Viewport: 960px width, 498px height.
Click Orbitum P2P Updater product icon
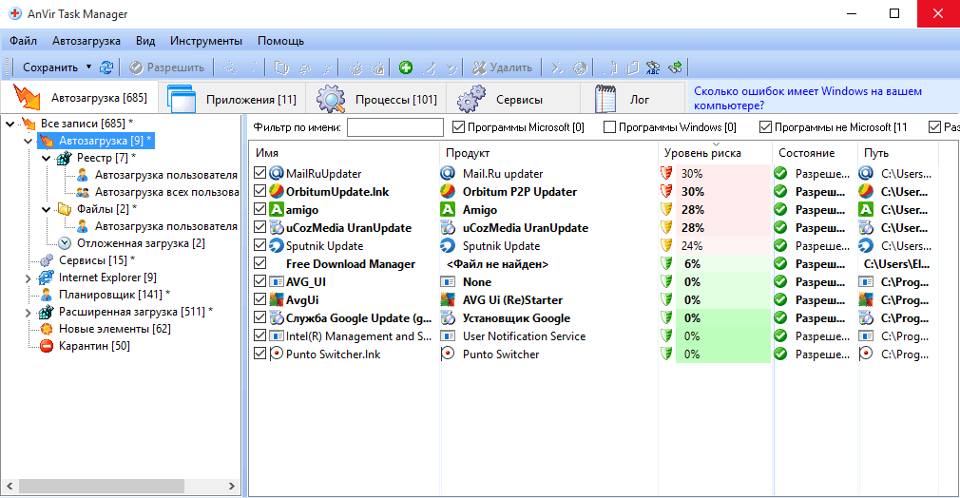click(x=448, y=191)
